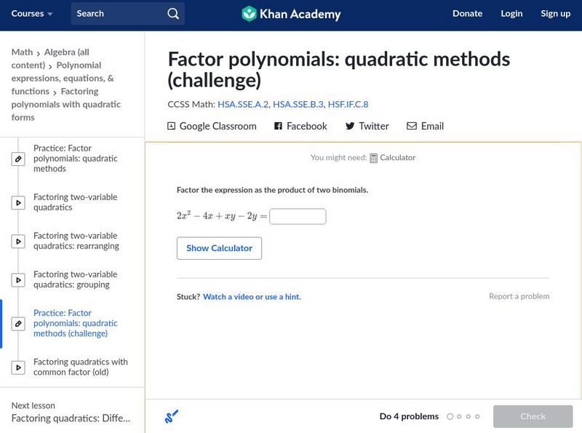
Task: Click Login in the top bar
Action: (511, 14)
